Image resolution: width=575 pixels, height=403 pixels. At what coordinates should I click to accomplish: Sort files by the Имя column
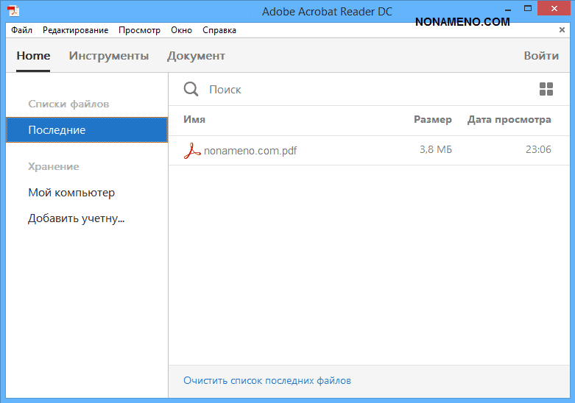point(194,120)
